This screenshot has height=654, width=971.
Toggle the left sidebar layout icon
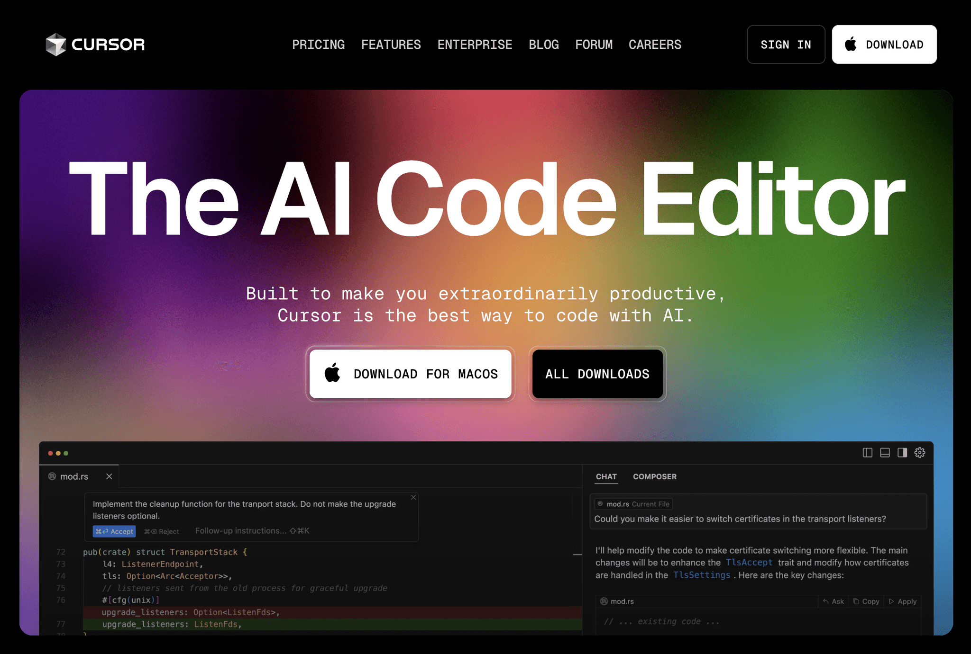point(867,453)
